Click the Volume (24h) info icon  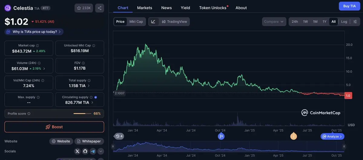[39, 63]
